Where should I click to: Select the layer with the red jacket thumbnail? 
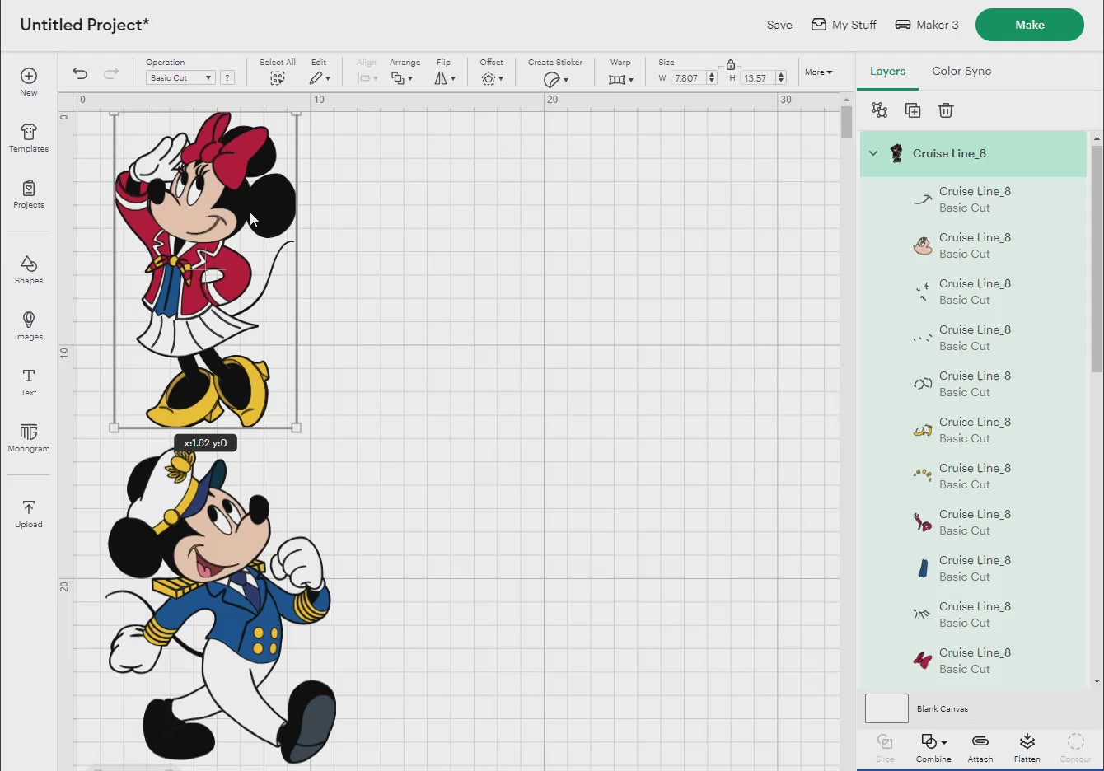[973, 522]
